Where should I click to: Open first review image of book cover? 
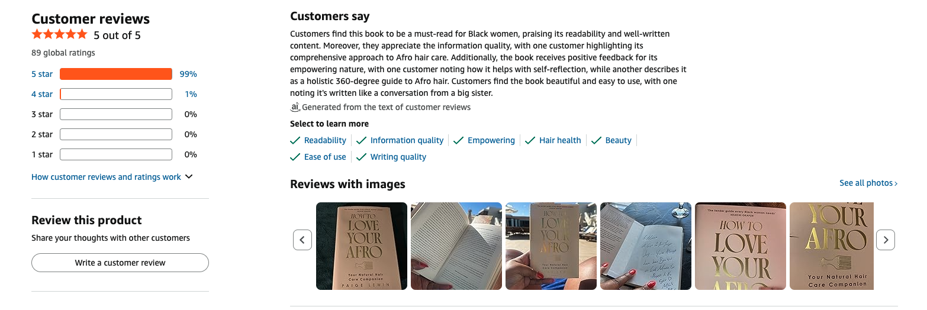362,246
